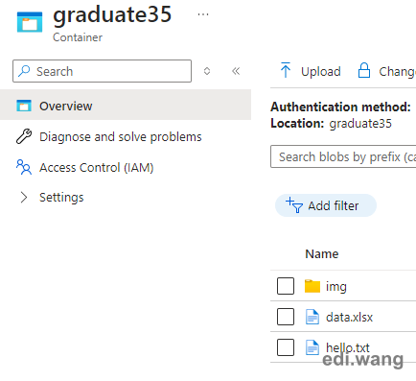Screen dimensions: 416x381
Task: Click the Access Control people icon
Action: tap(24, 167)
